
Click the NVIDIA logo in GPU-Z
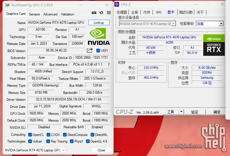tap(99, 37)
